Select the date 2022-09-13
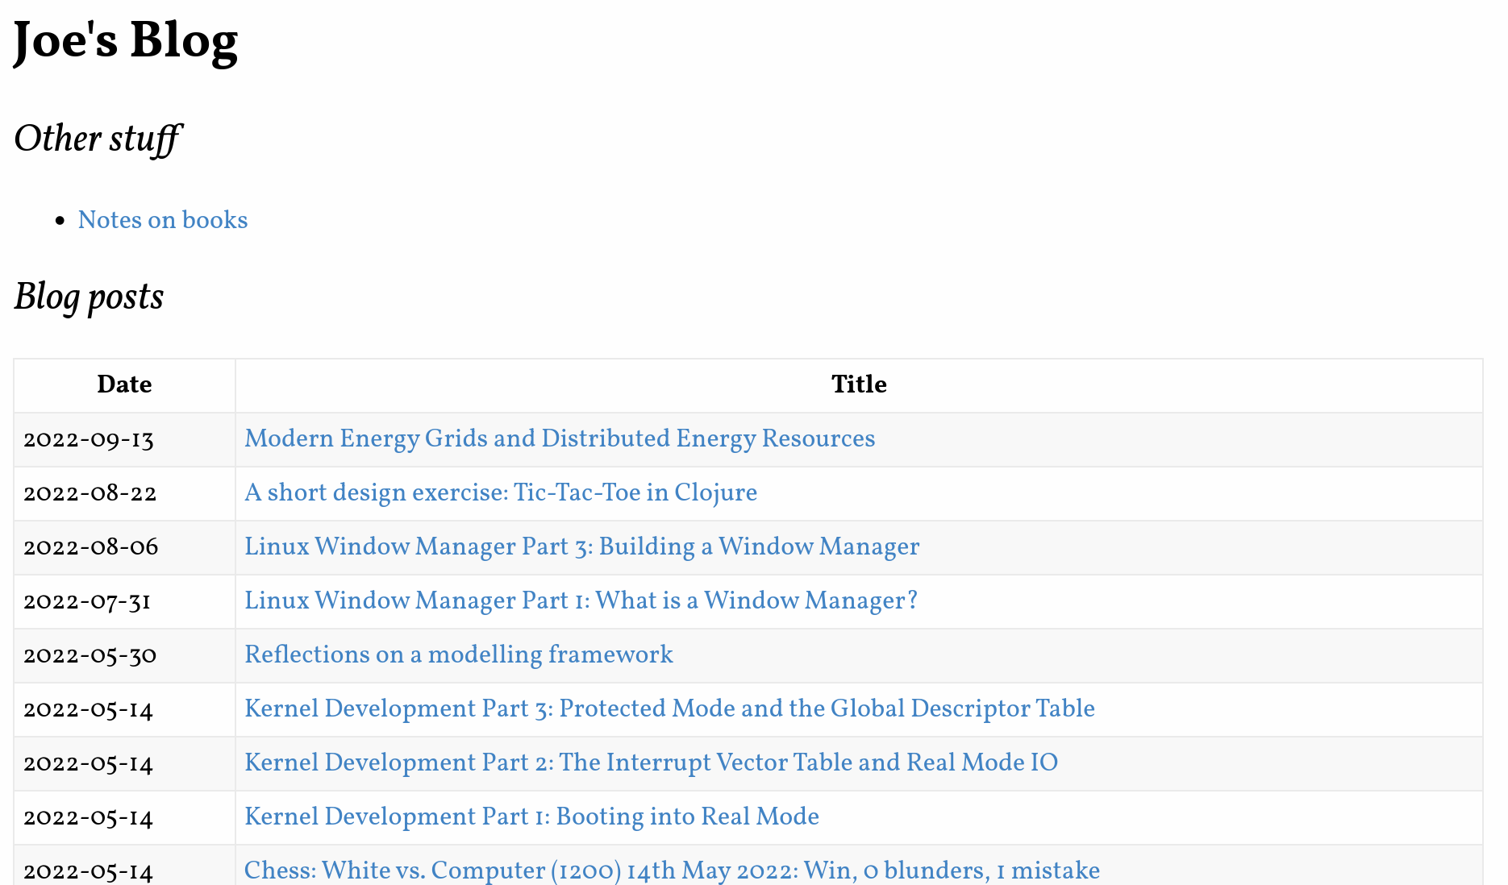The height and width of the screenshot is (885, 1508). tap(89, 439)
